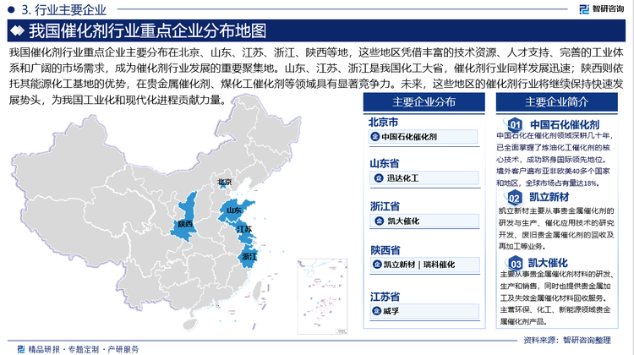Click the icon beside 凯立新材 entry
The height and width of the screenshot is (355, 634).
click(377, 265)
